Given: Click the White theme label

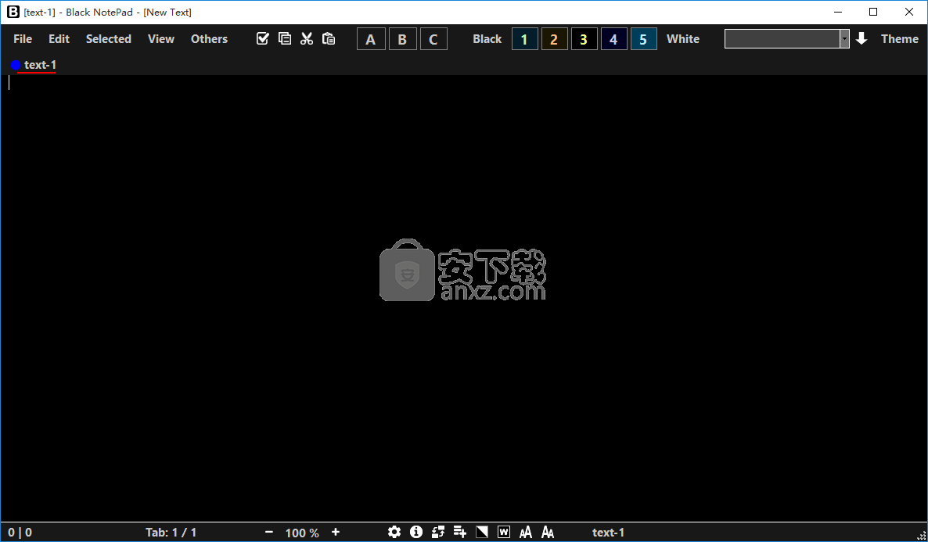Looking at the screenshot, I should pos(683,38).
